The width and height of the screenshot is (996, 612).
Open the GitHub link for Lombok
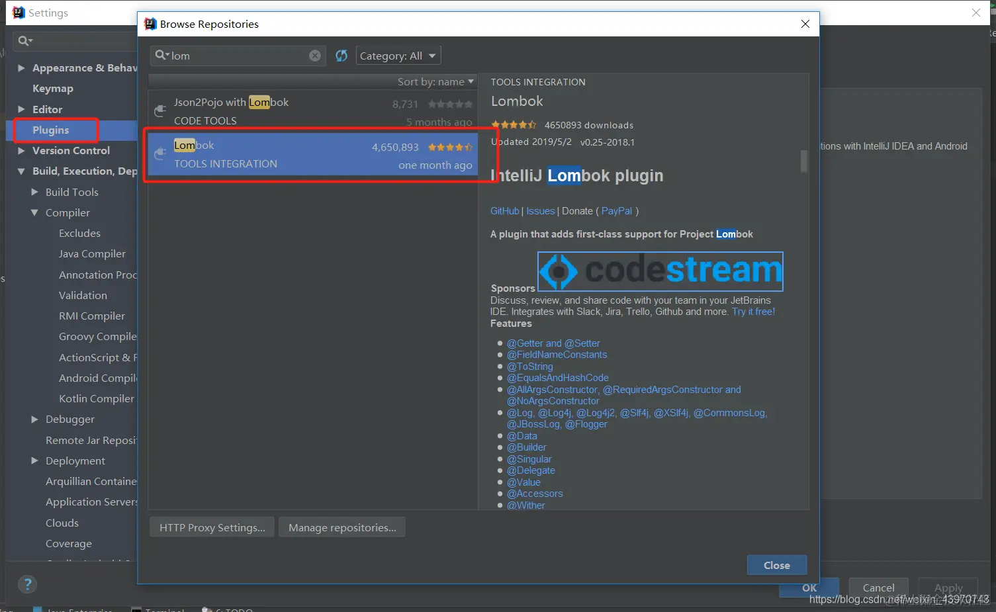pyautogui.click(x=504, y=211)
